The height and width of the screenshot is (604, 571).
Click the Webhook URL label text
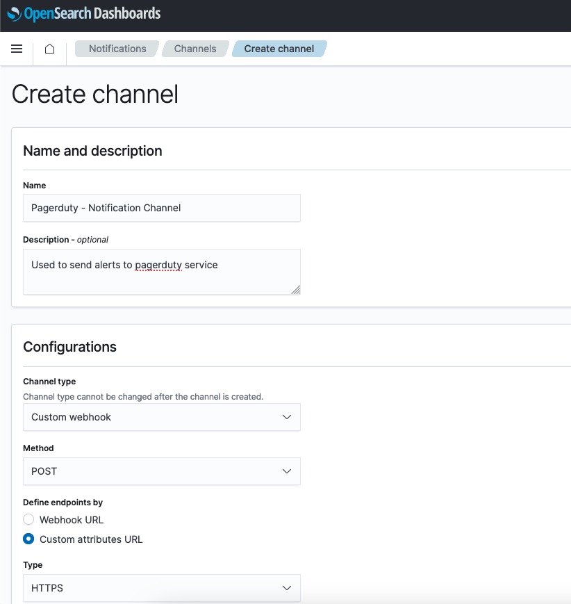(72, 520)
